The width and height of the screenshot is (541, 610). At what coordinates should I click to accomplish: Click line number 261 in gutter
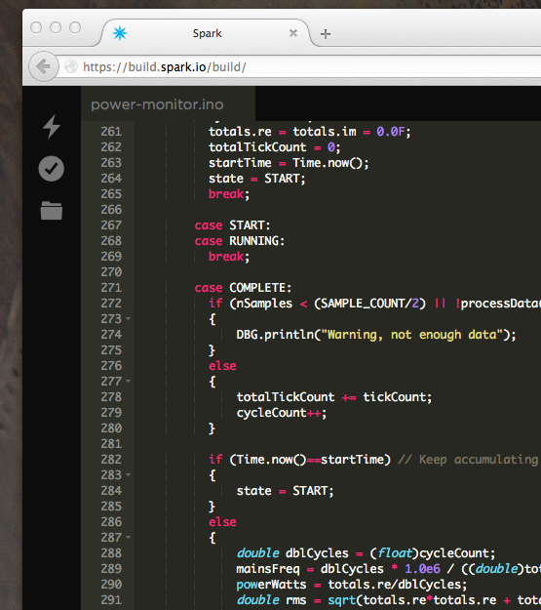pos(111,132)
